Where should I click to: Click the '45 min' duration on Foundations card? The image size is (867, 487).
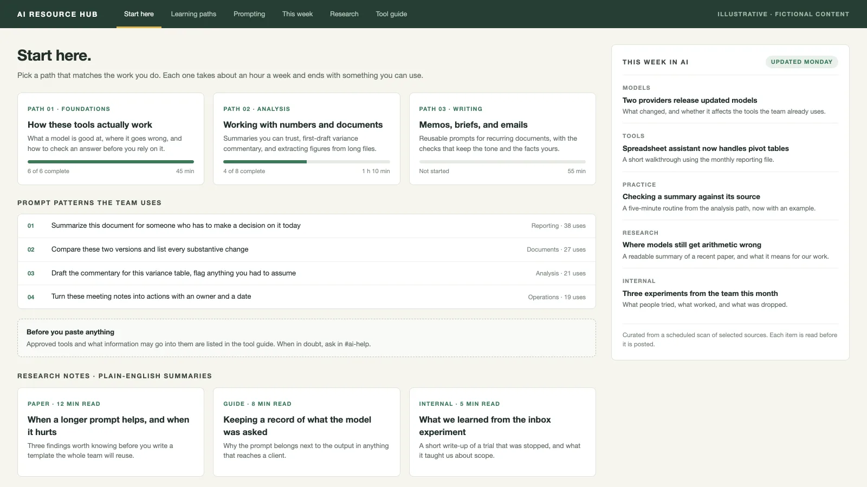tap(185, 171)
